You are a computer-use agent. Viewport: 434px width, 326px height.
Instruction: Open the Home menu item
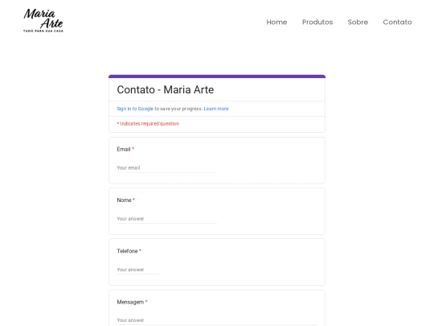pyautogui.click(x=276, y=23)
